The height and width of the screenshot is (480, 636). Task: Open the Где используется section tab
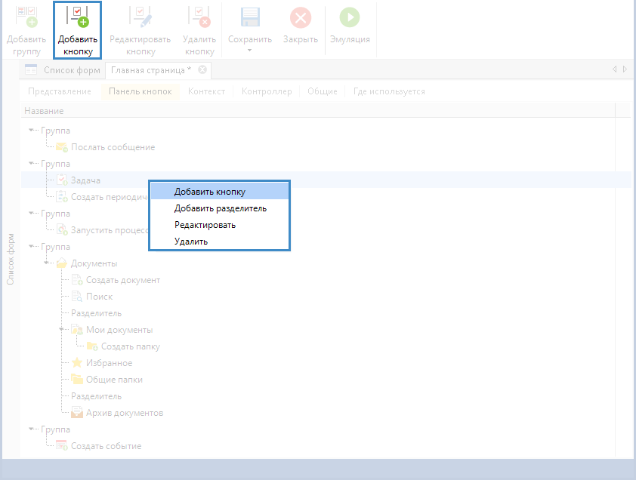(389, 91)
